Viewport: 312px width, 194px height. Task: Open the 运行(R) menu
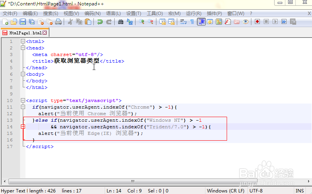[193, 14]
